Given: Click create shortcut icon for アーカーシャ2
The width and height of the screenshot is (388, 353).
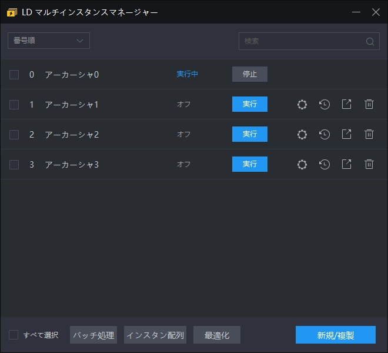Looking at the screenshot, I should (346, 134).
